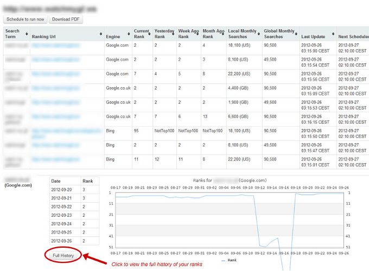Click Month Ago Rank sort icon
The width and height of the screenshot is (369, 271).
(x=222, y=34)
